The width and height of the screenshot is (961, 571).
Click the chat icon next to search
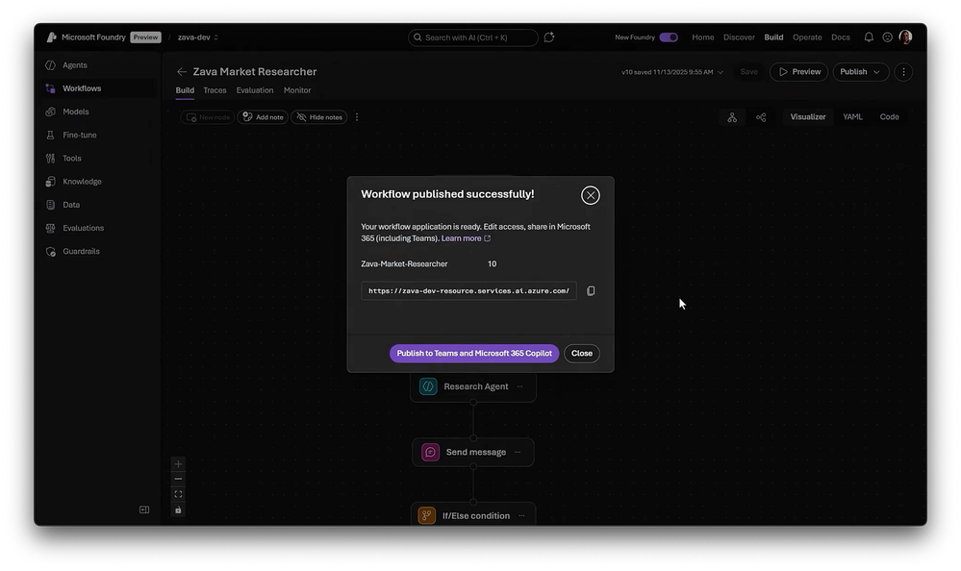pos(549,37)
